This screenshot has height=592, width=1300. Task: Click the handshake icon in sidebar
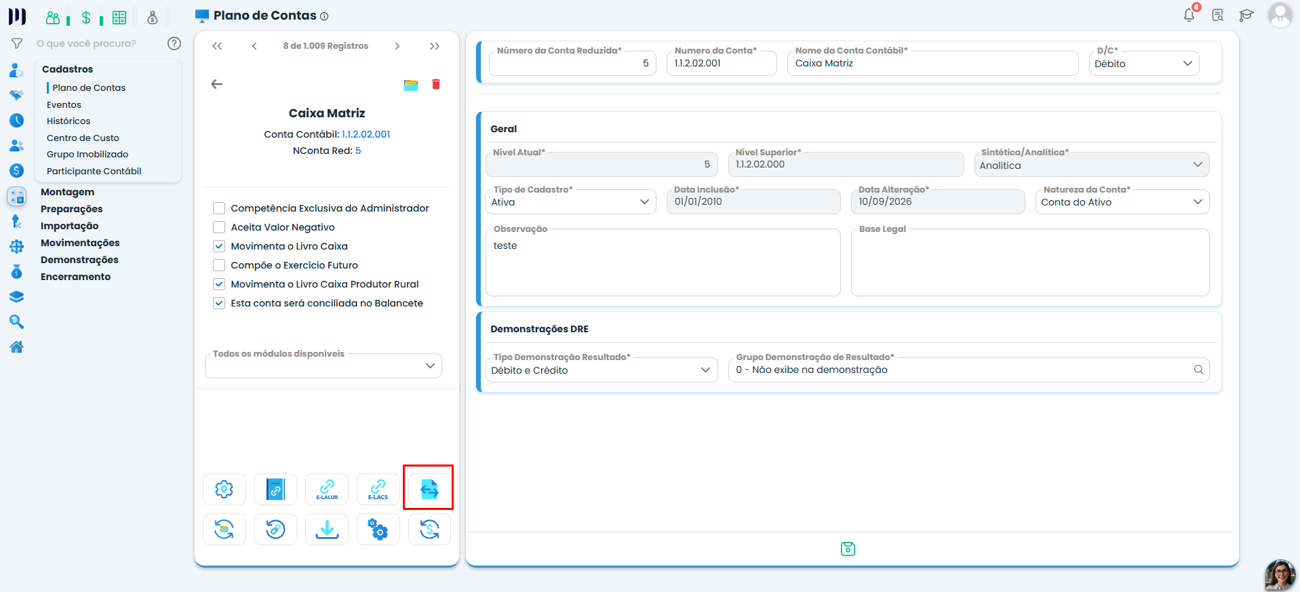point(17,95)
